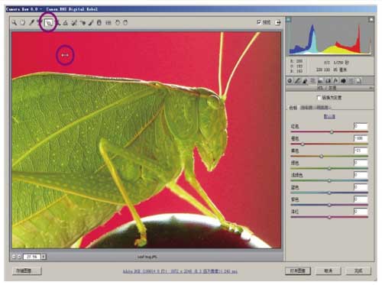Toggle the highlight clipping warning in histogram
The image size is (382, 285).
(x=371, y=19)
